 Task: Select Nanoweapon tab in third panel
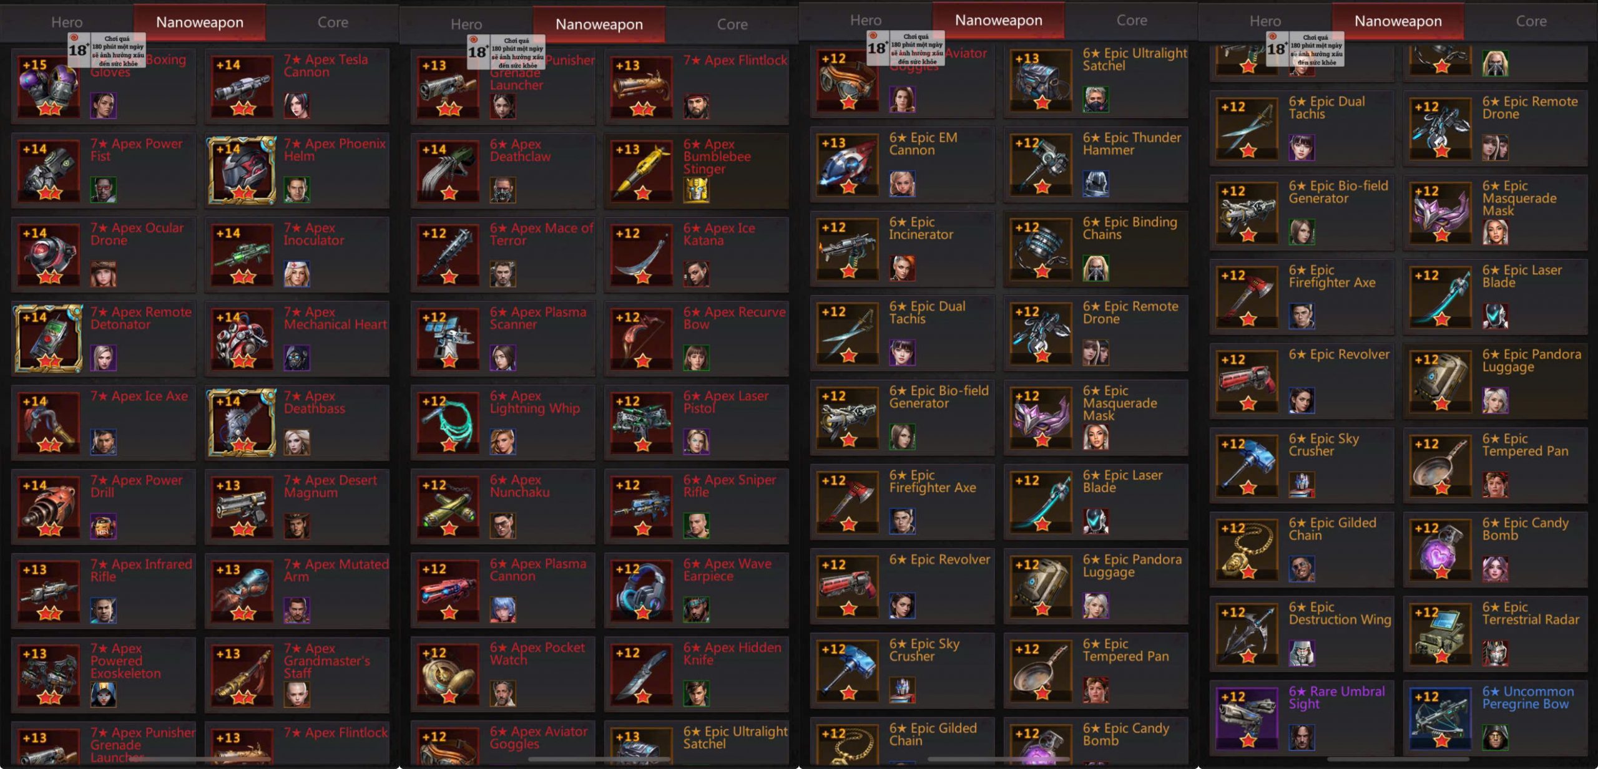(999, 21)
